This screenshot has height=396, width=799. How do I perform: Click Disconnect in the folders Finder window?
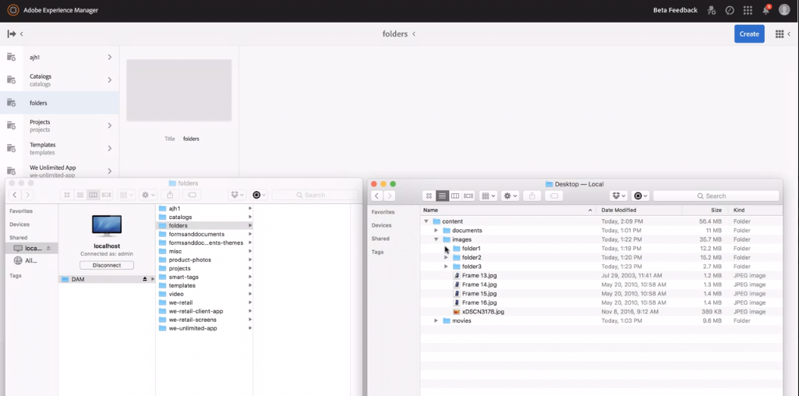point(107,265)
